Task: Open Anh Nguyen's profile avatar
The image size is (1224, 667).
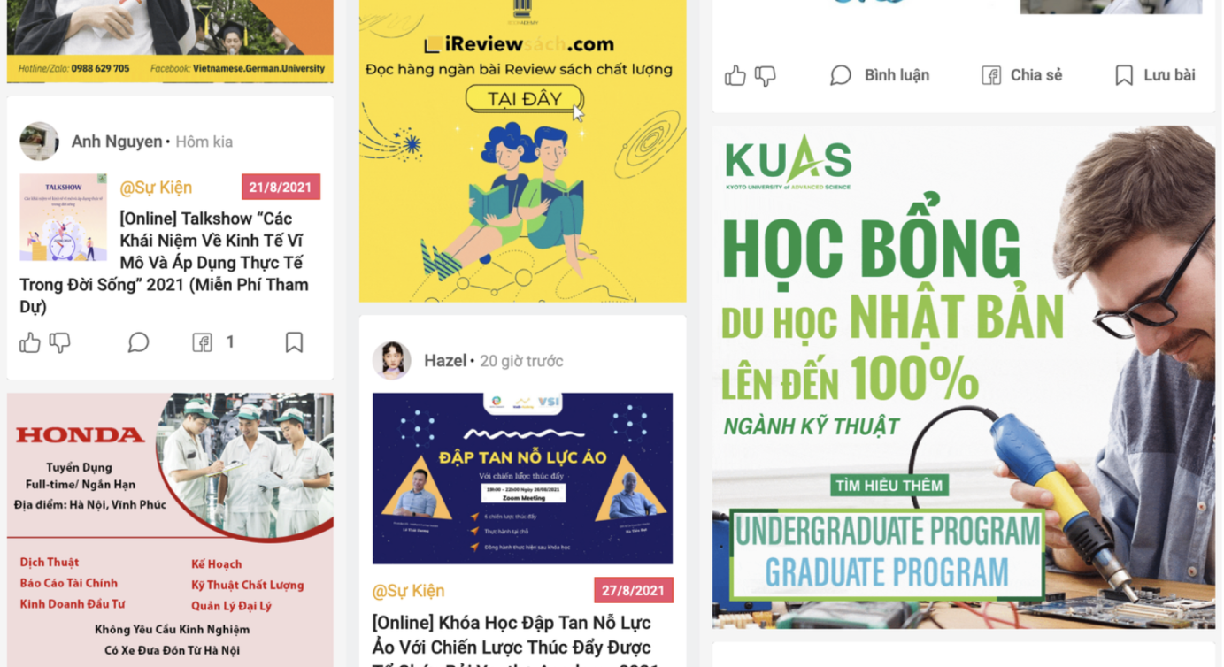Action: click(39, 142)
